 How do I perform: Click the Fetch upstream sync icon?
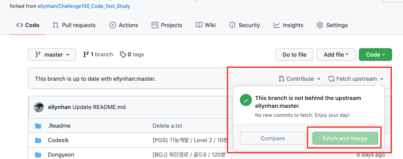[x=331, y=79]
